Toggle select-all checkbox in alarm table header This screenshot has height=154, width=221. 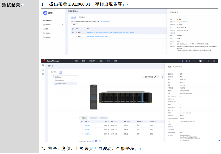(x=73, y=28)
